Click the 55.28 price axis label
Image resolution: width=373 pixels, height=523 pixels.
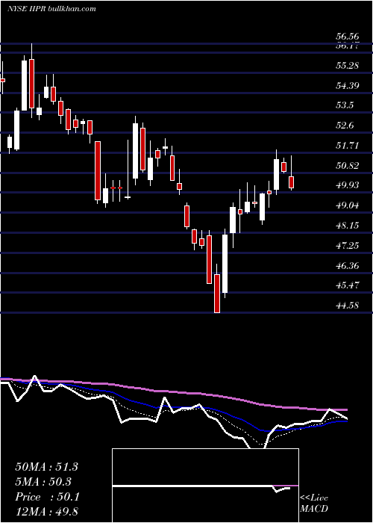click(348, 66)
